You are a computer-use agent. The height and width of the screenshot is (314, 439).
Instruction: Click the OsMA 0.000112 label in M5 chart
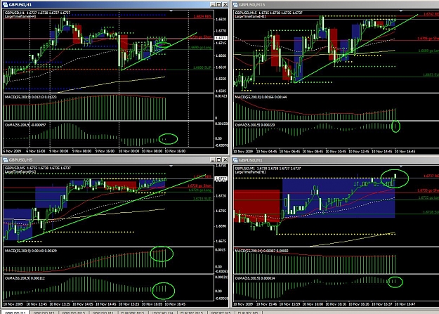pos(25,278)
